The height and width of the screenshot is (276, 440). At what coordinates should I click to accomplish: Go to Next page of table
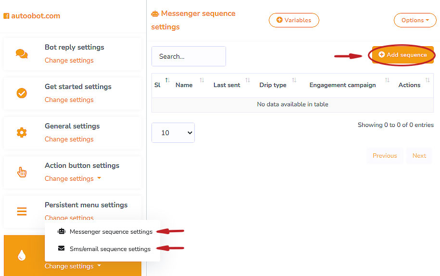point(419,156)
